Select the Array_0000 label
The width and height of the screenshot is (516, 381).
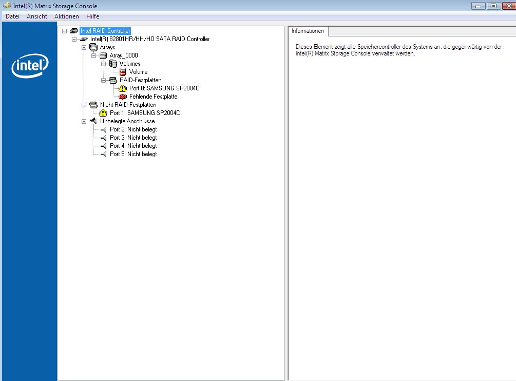[124, 55]
